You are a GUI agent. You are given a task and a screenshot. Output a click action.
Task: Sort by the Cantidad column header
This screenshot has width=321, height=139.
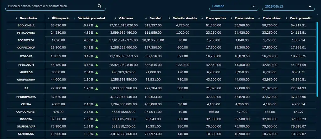(x=155, y=18)
